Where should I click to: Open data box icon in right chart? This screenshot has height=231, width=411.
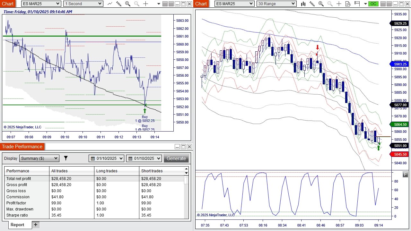[348, 4]
